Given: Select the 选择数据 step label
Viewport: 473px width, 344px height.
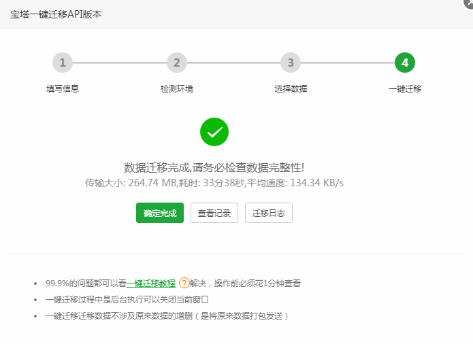Looking at the screenshot, I should tap(291, 88).
